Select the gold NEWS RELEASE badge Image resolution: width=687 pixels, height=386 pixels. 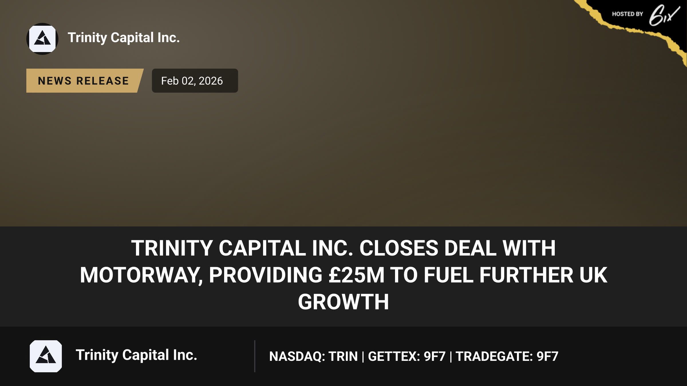85,81
